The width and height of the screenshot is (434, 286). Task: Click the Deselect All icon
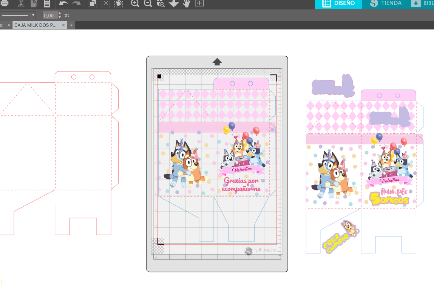pyautogui.click(x=106, y=4)
